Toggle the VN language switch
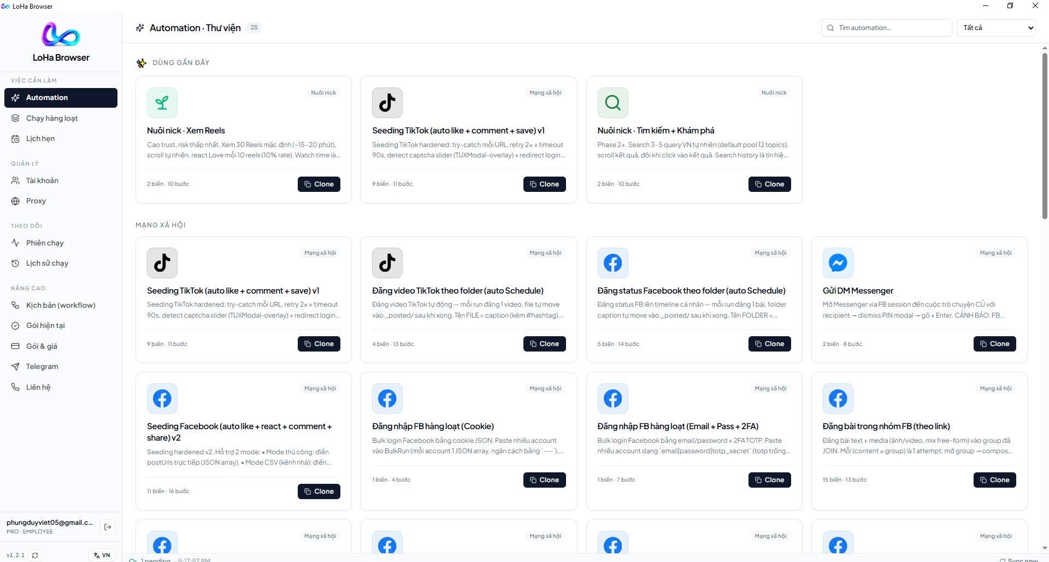The width and height of the screenshot is (1049, 562). [102, 555]
